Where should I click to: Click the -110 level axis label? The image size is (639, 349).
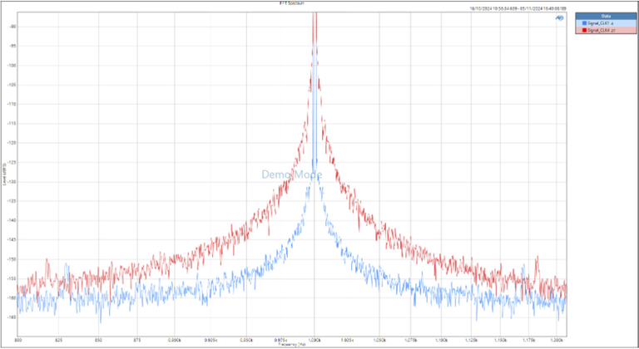[x=12, y=104]
